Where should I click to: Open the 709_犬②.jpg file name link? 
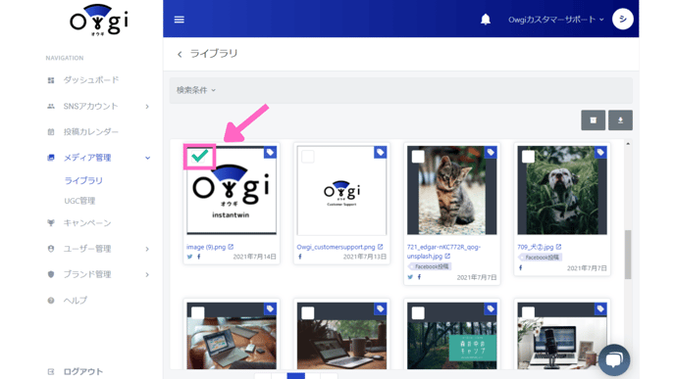[x=536, y=247]
